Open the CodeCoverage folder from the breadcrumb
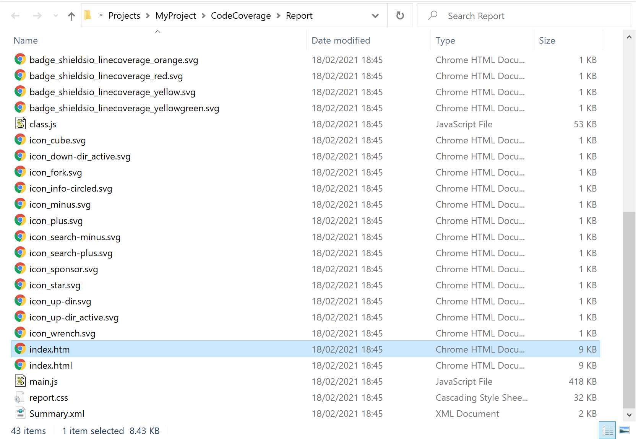This screenshot has width=636, height=439. click(x=241, y=16)
